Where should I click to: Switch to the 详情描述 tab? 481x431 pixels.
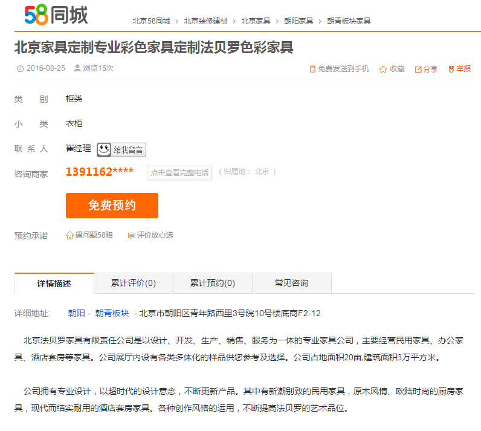pyautogui.click(x=54, y=283)
